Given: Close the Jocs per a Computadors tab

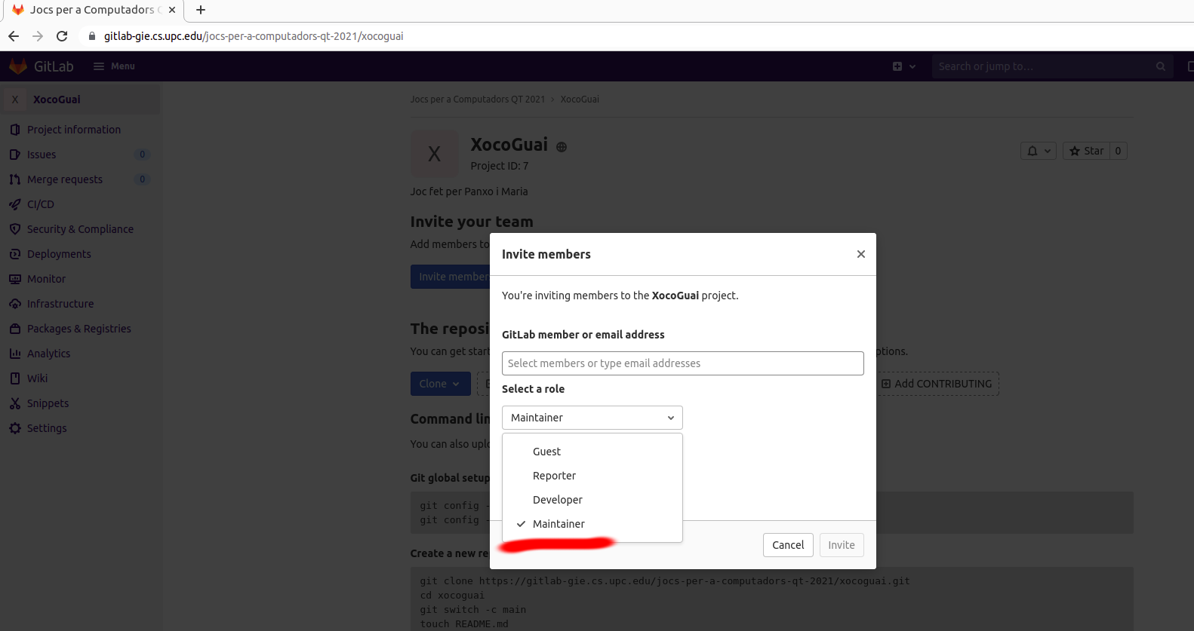Looking at the screenshot, I should [x=172, y=10].
